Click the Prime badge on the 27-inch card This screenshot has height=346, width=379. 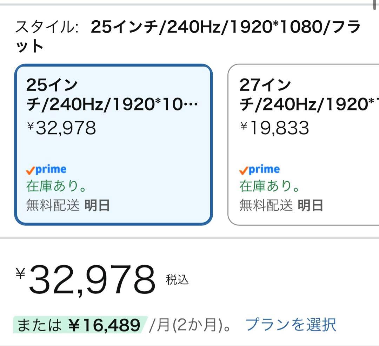point(260,169)
